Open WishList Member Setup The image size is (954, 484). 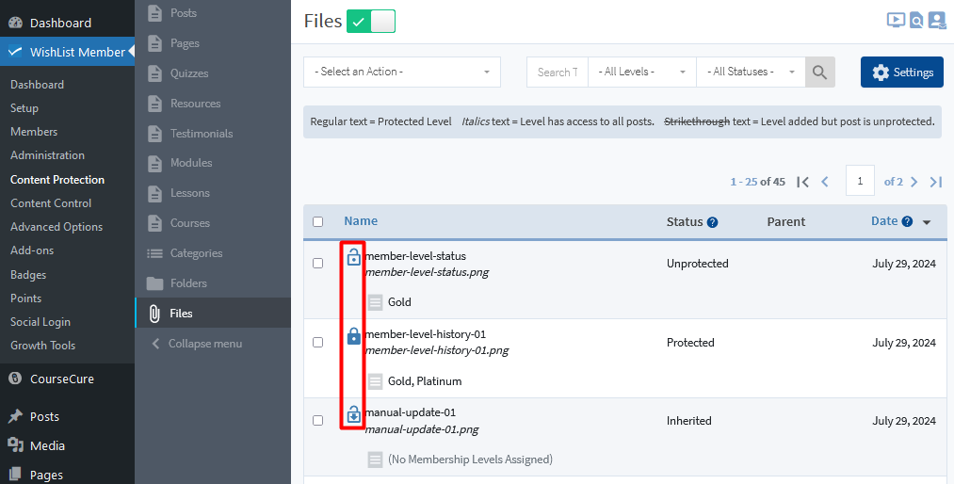coord(24,108)
